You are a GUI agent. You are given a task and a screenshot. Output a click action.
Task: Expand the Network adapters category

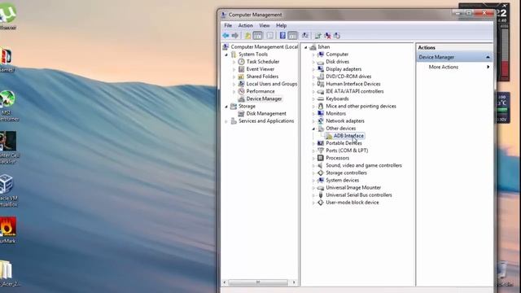313,121
